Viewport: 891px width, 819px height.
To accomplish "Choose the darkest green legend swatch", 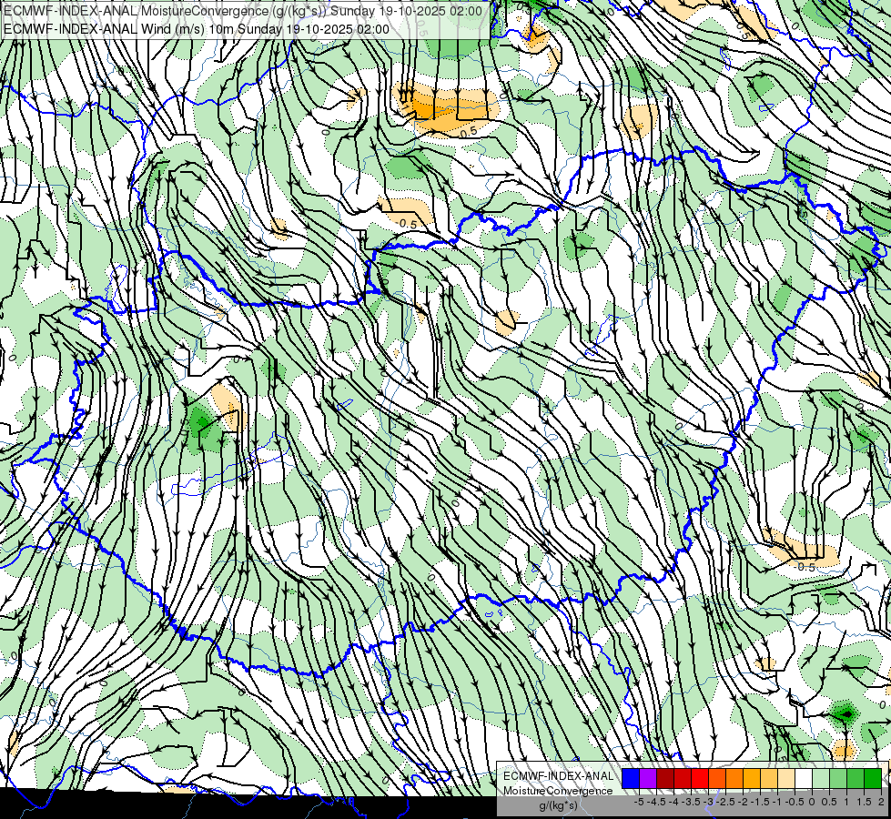I will (873, 779).
